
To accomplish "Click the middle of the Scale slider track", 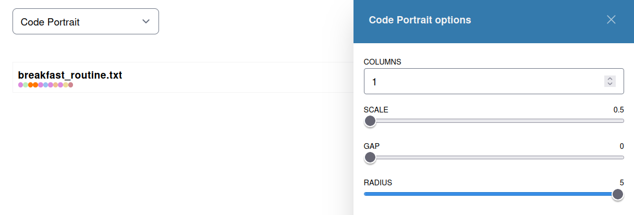I will tap(494, 121).
